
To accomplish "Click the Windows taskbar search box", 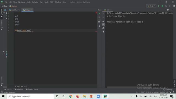I will tap(30, 96).
